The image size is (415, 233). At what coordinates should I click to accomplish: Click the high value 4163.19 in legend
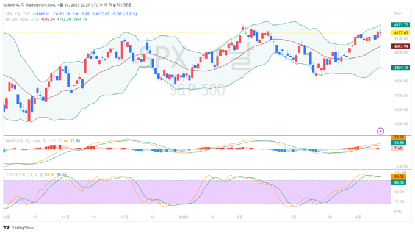[x=63, y=14]
